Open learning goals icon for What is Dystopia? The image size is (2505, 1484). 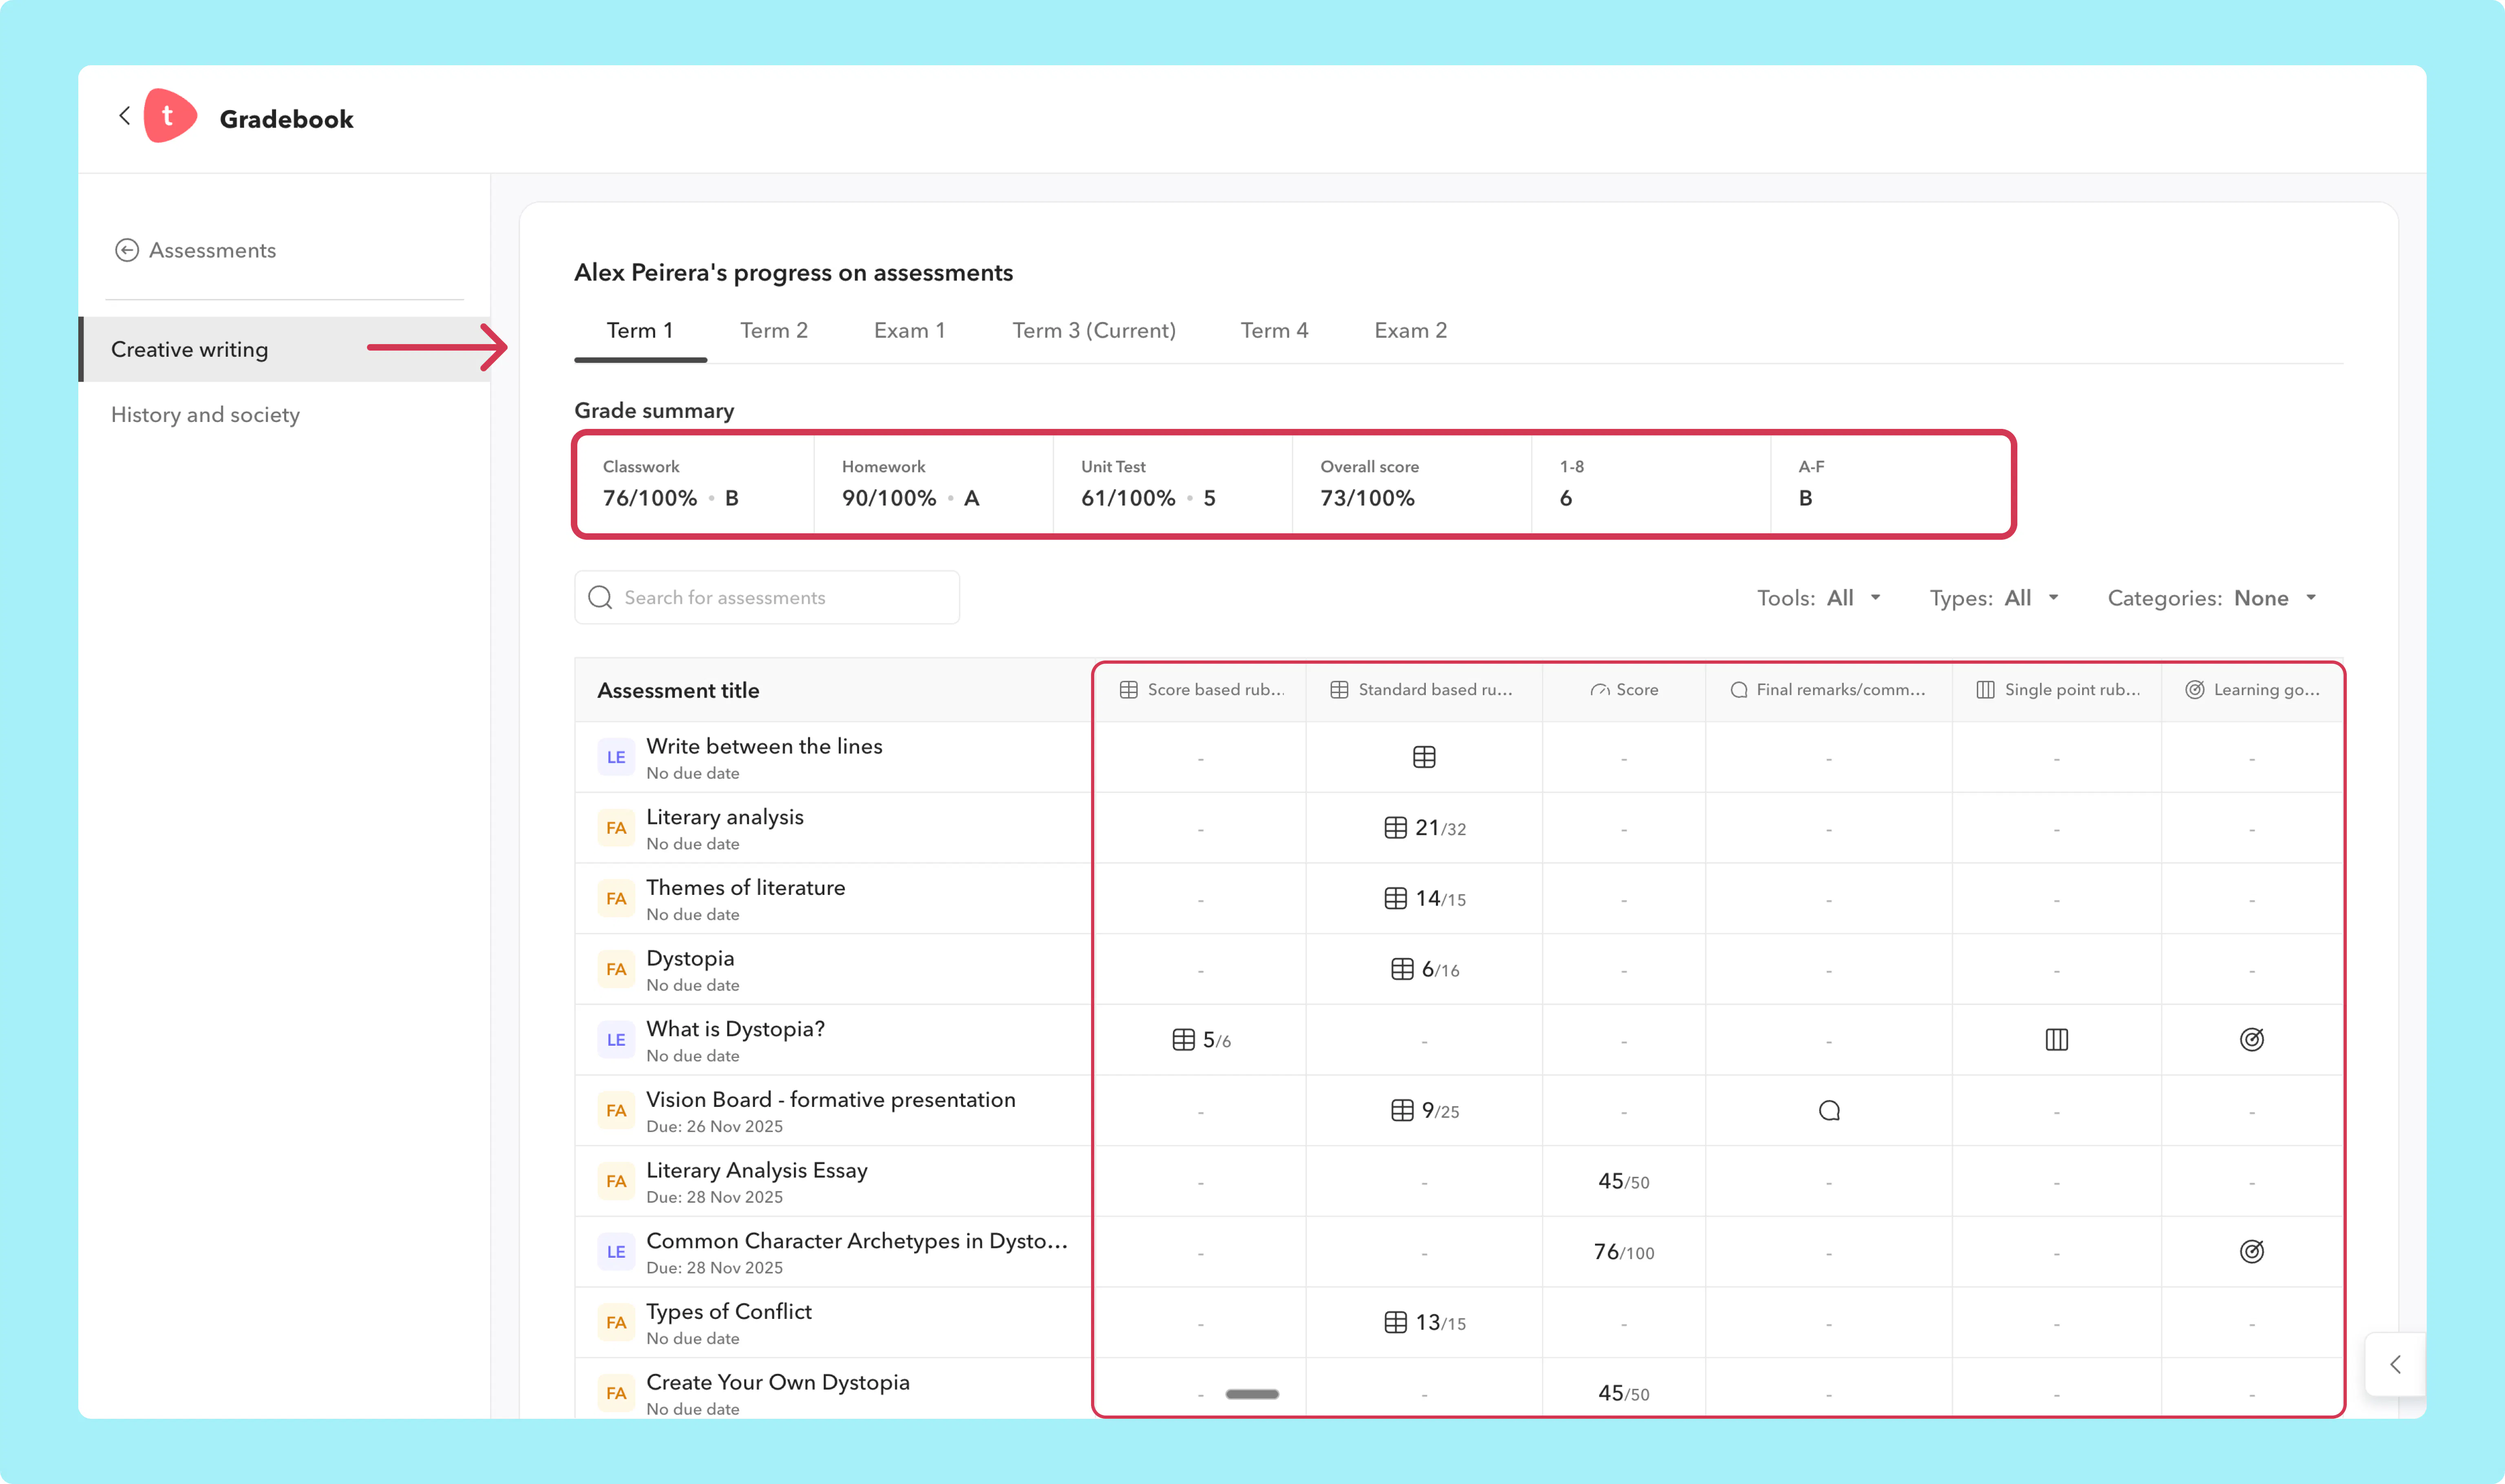(2252, 1040)
